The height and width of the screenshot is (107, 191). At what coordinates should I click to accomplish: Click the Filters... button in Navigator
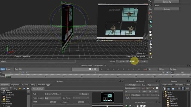(4, 89)
